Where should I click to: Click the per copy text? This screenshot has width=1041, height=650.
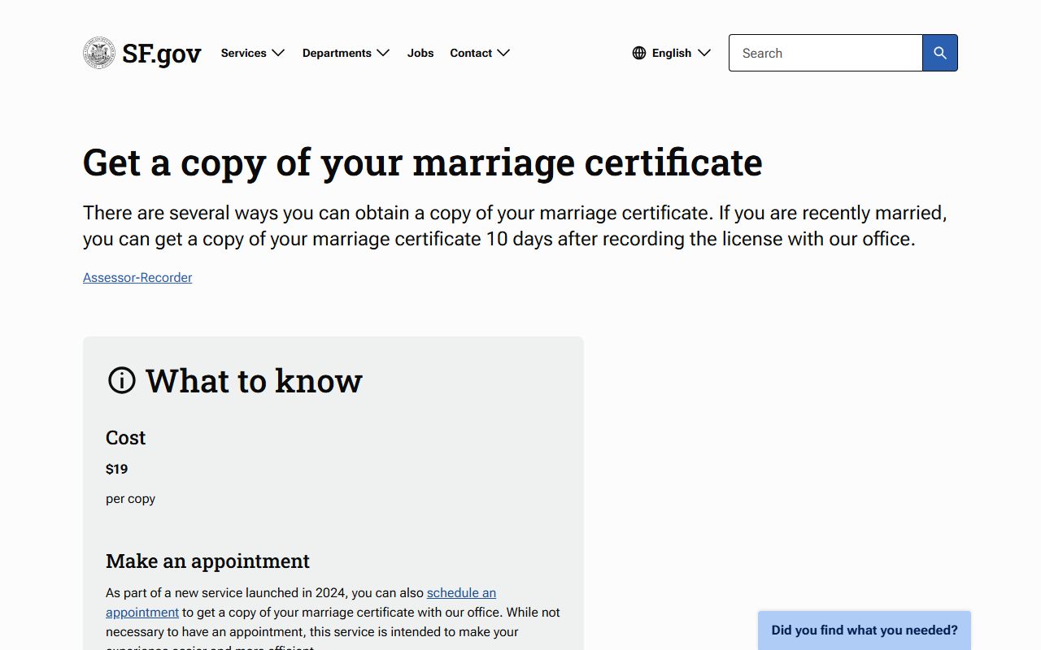point(130,499)
